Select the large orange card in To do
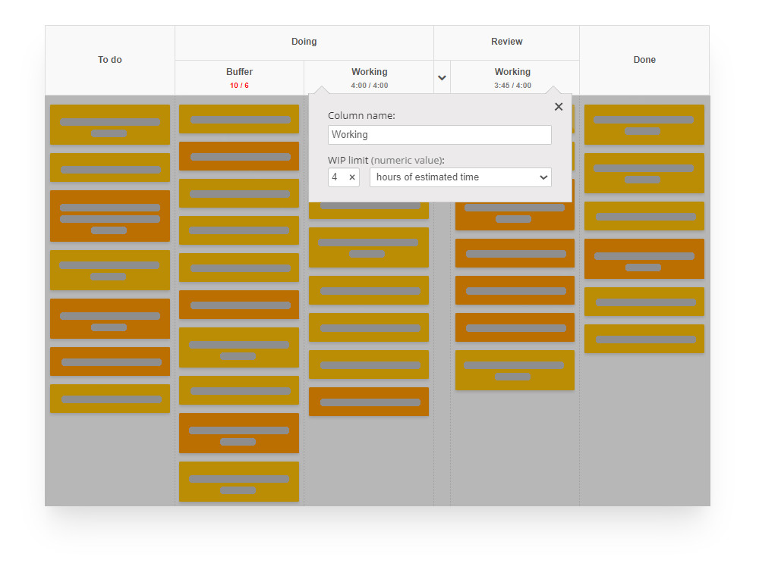The height and width of the screenshot is (579, 759). [109, 215]
